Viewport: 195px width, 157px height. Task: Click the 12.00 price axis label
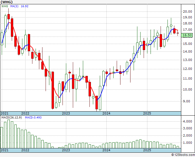[x=188, y=69]
